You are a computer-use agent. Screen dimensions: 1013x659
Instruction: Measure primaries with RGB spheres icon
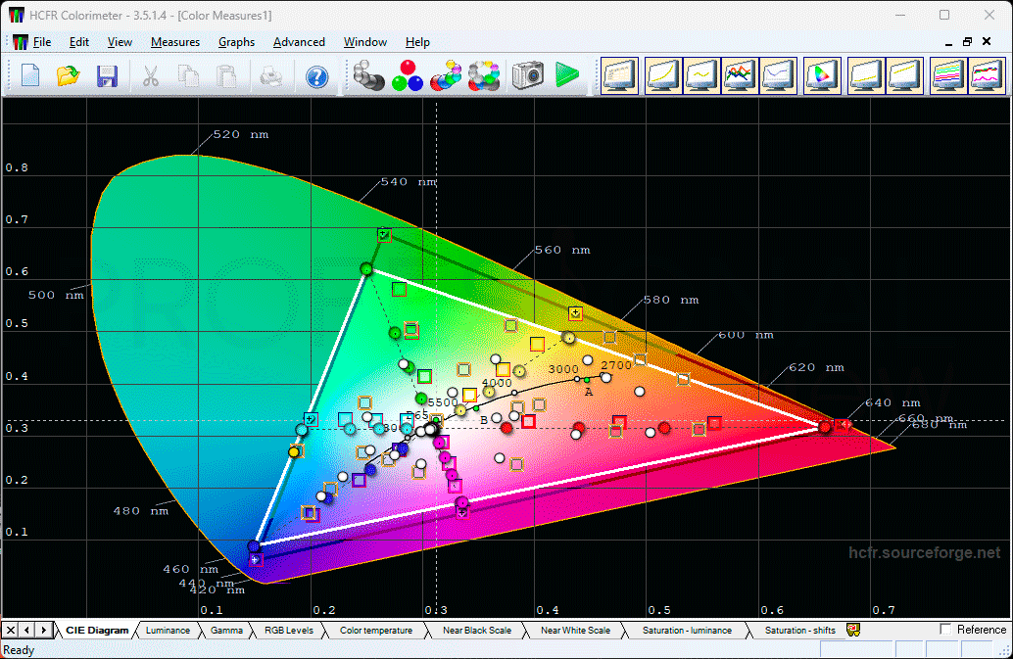pyautogui.click(x=408, y=75)
